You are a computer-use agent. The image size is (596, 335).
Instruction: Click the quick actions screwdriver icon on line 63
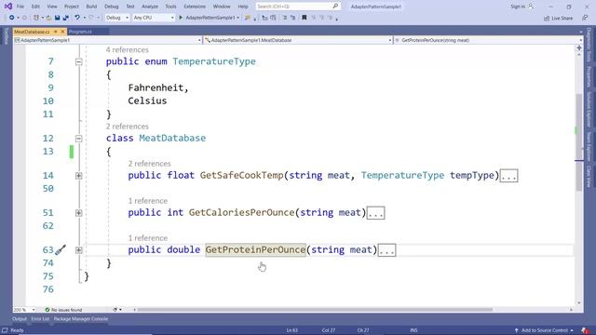[x=61, y=250]
